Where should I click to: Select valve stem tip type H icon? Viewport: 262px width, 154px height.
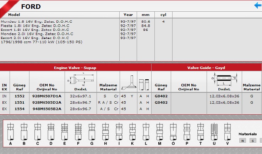coord(105,132)
